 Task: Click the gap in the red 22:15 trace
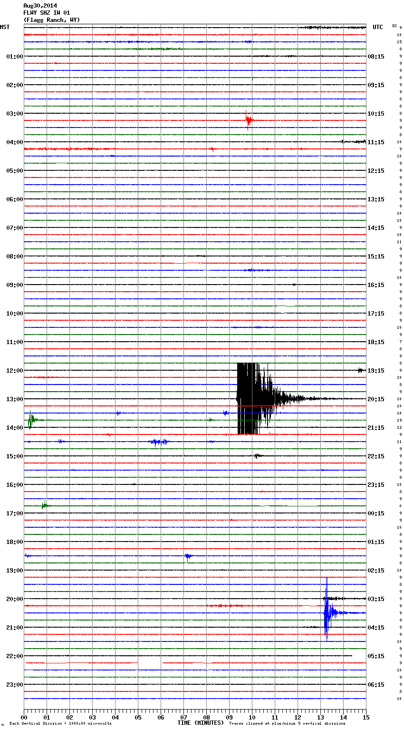150,662
